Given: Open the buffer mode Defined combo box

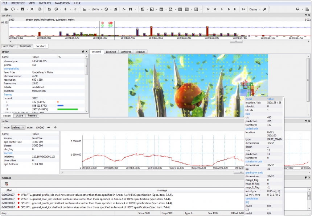Looking at the screenshot, I should 18,127.
